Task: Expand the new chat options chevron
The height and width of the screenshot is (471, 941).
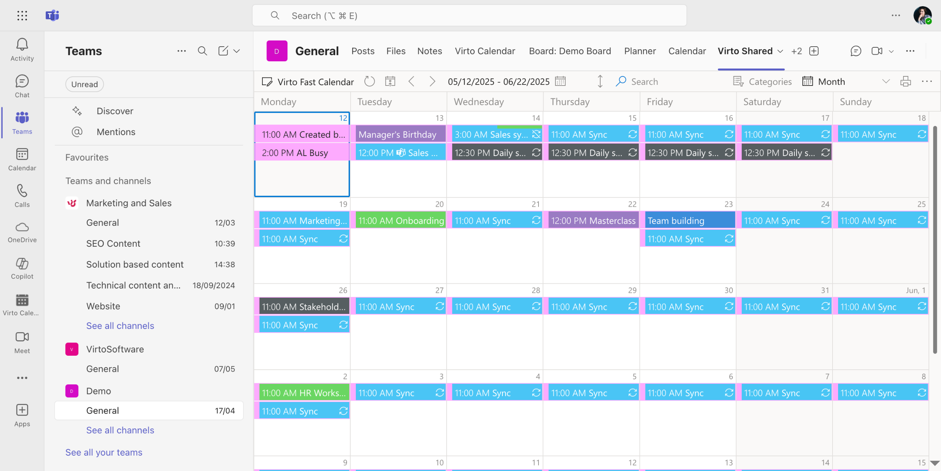Action: click(x=237, y=51)
